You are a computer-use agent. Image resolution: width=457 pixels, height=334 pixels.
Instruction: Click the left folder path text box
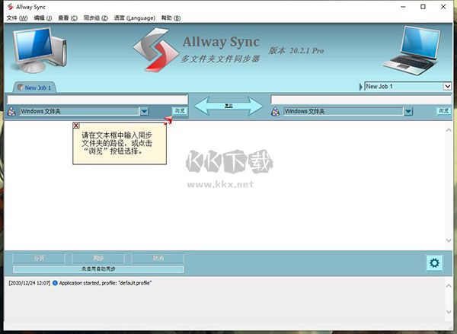97,100
